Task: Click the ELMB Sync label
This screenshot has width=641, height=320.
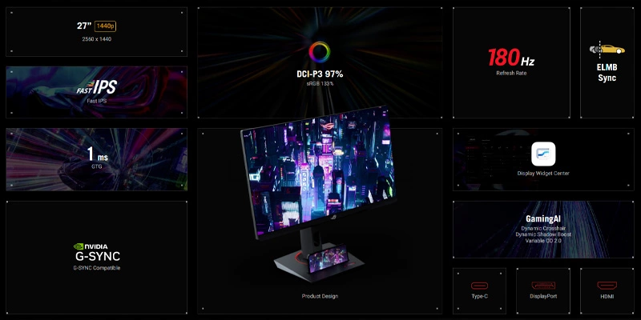Action: (x=607, y=73)
